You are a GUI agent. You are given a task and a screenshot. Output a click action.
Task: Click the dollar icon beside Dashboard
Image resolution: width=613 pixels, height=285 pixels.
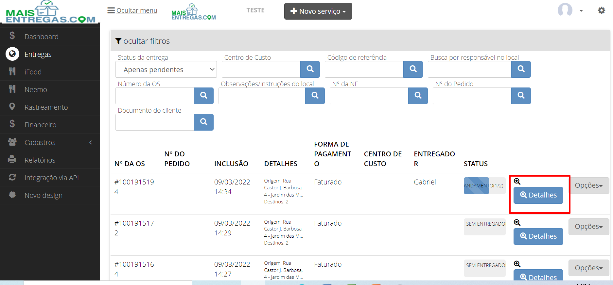point(12,36)
